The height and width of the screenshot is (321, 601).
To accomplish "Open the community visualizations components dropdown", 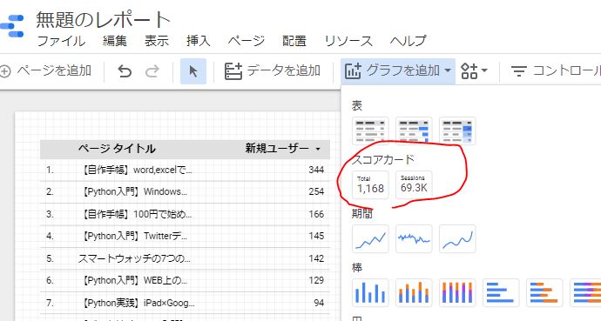I will (x=474, y=71).
